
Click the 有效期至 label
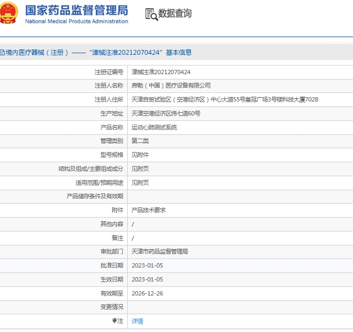click(112, 293)
